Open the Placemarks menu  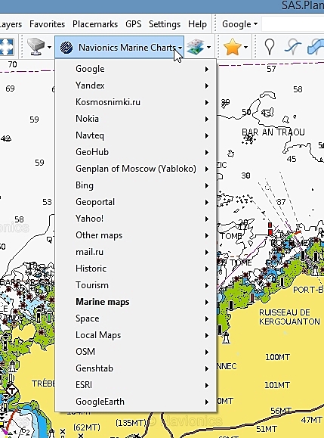95,24
